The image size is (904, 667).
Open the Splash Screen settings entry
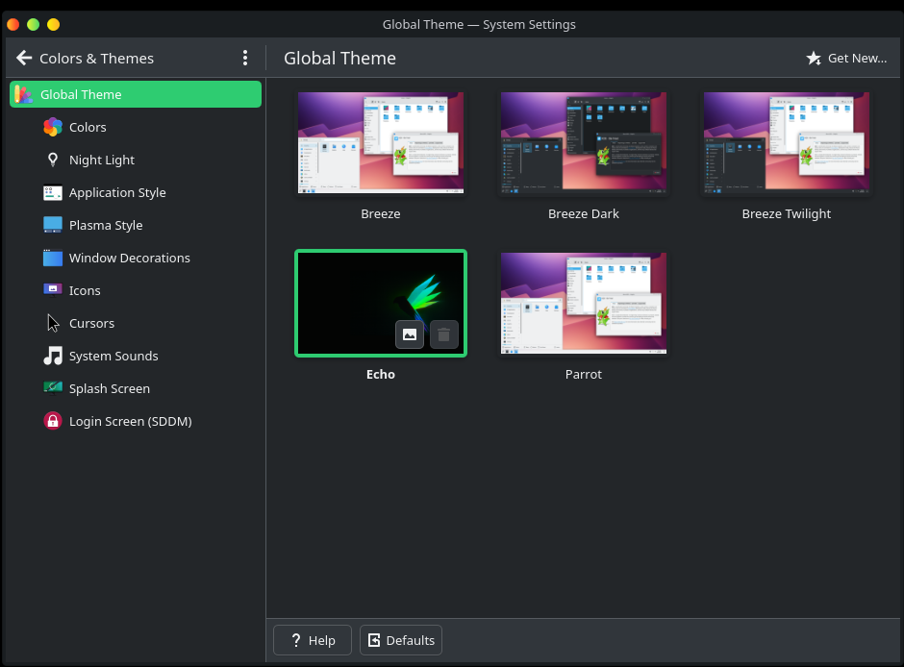click(x=109, y=388)
